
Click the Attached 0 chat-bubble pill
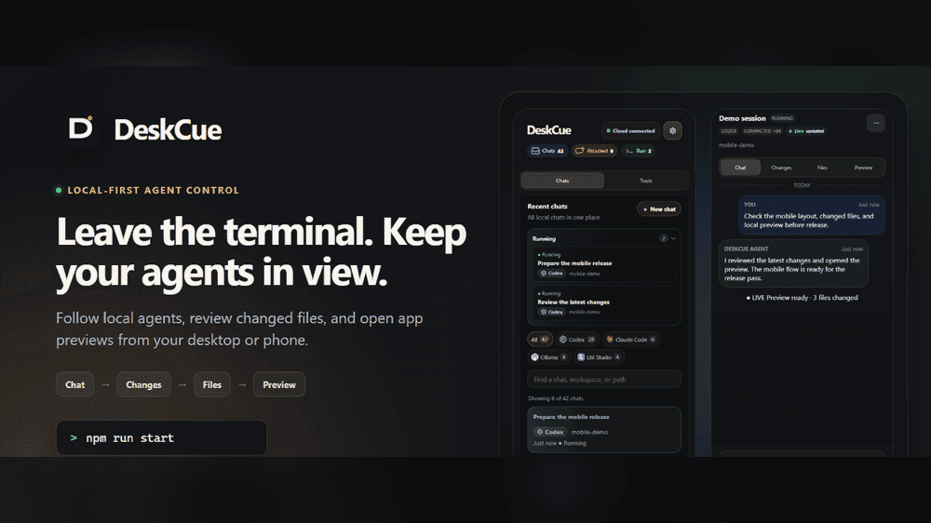click(x=594, y=151)
